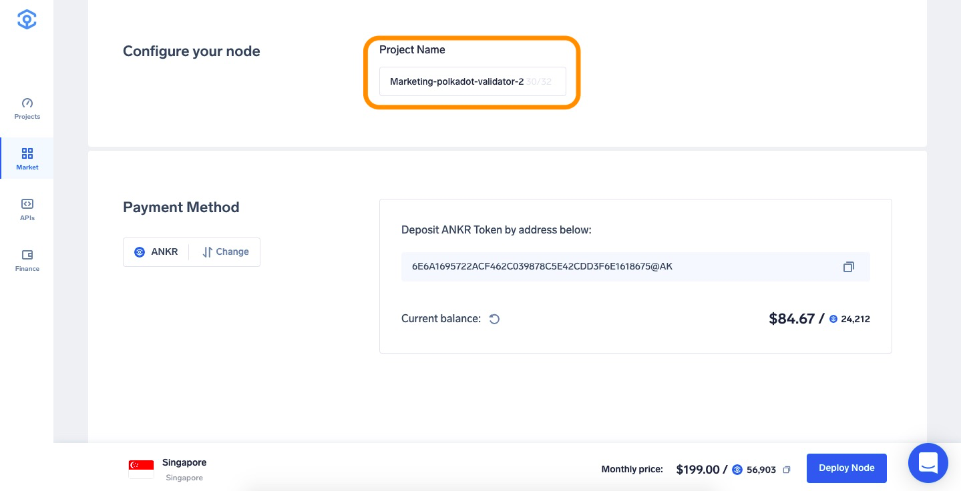Click the up-down arrows icon beside Change
This screenshot has height=491, width=961.
[207, 252]
